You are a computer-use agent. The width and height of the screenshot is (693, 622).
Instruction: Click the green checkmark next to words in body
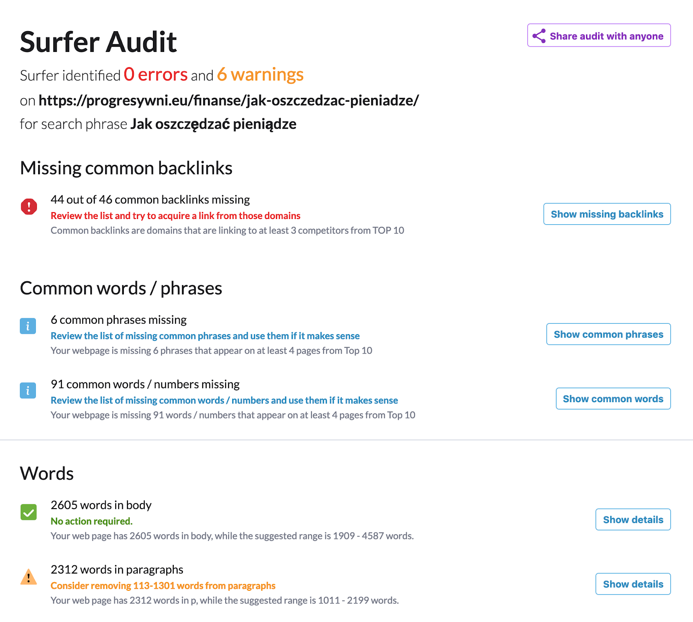(29, 512)
